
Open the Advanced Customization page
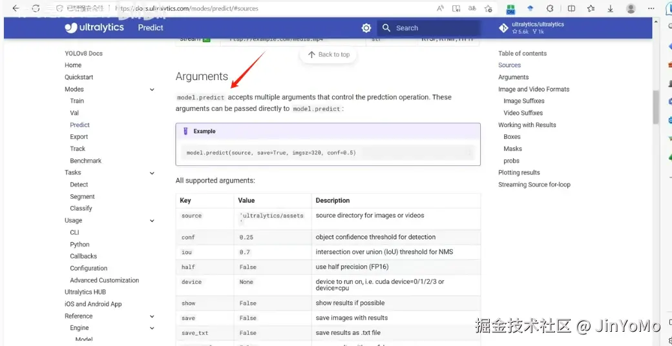[x=105, y=280]
